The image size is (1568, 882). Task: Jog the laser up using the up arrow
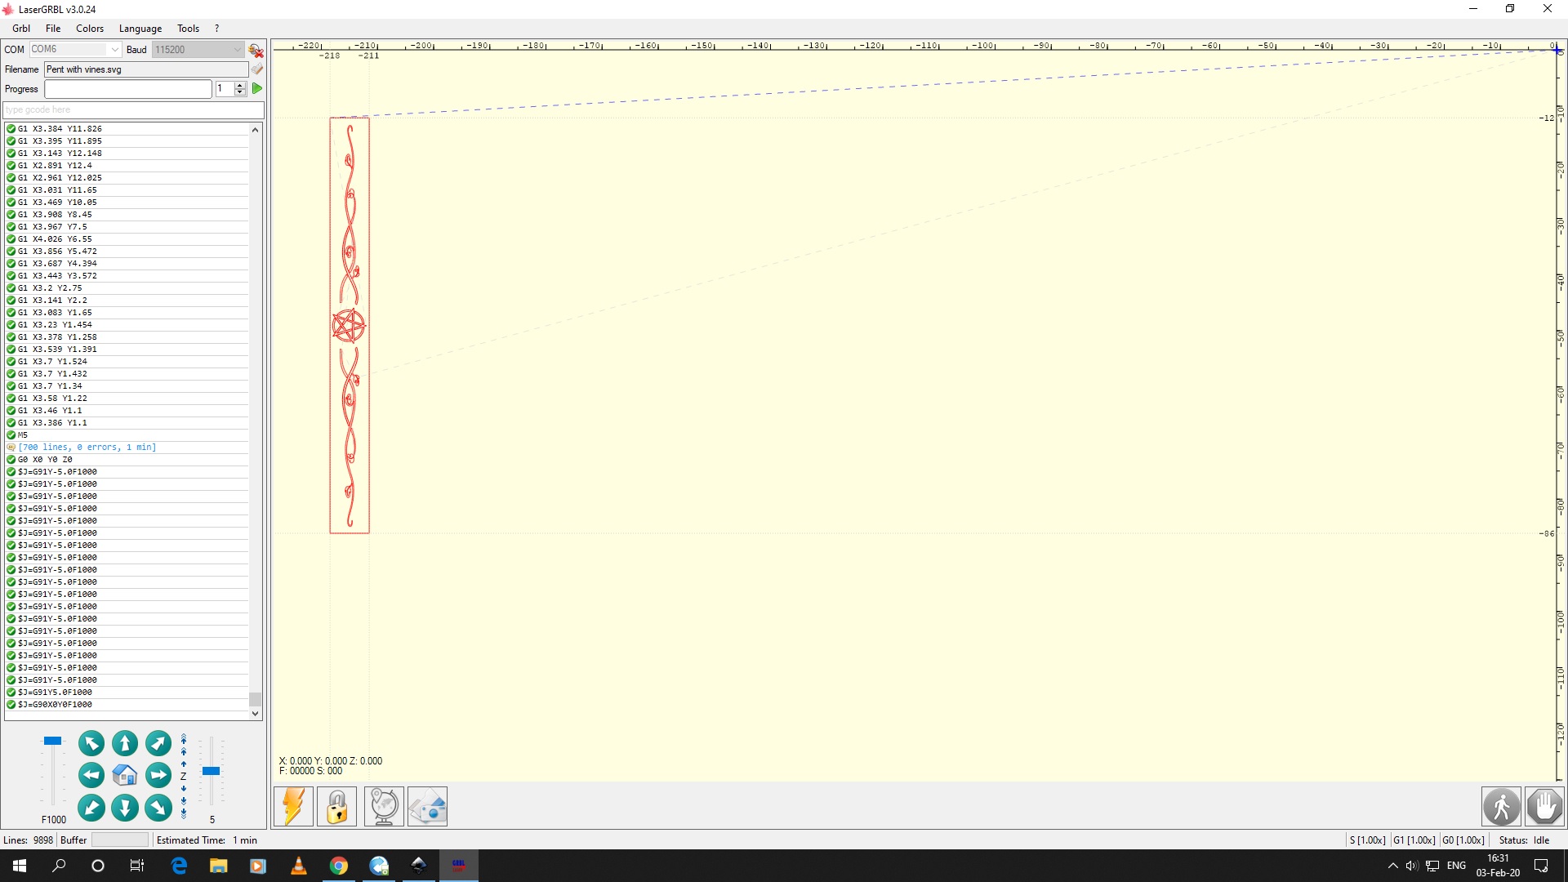[124, 743]
